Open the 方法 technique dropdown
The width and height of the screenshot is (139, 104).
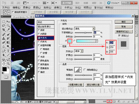coord(79,51)
